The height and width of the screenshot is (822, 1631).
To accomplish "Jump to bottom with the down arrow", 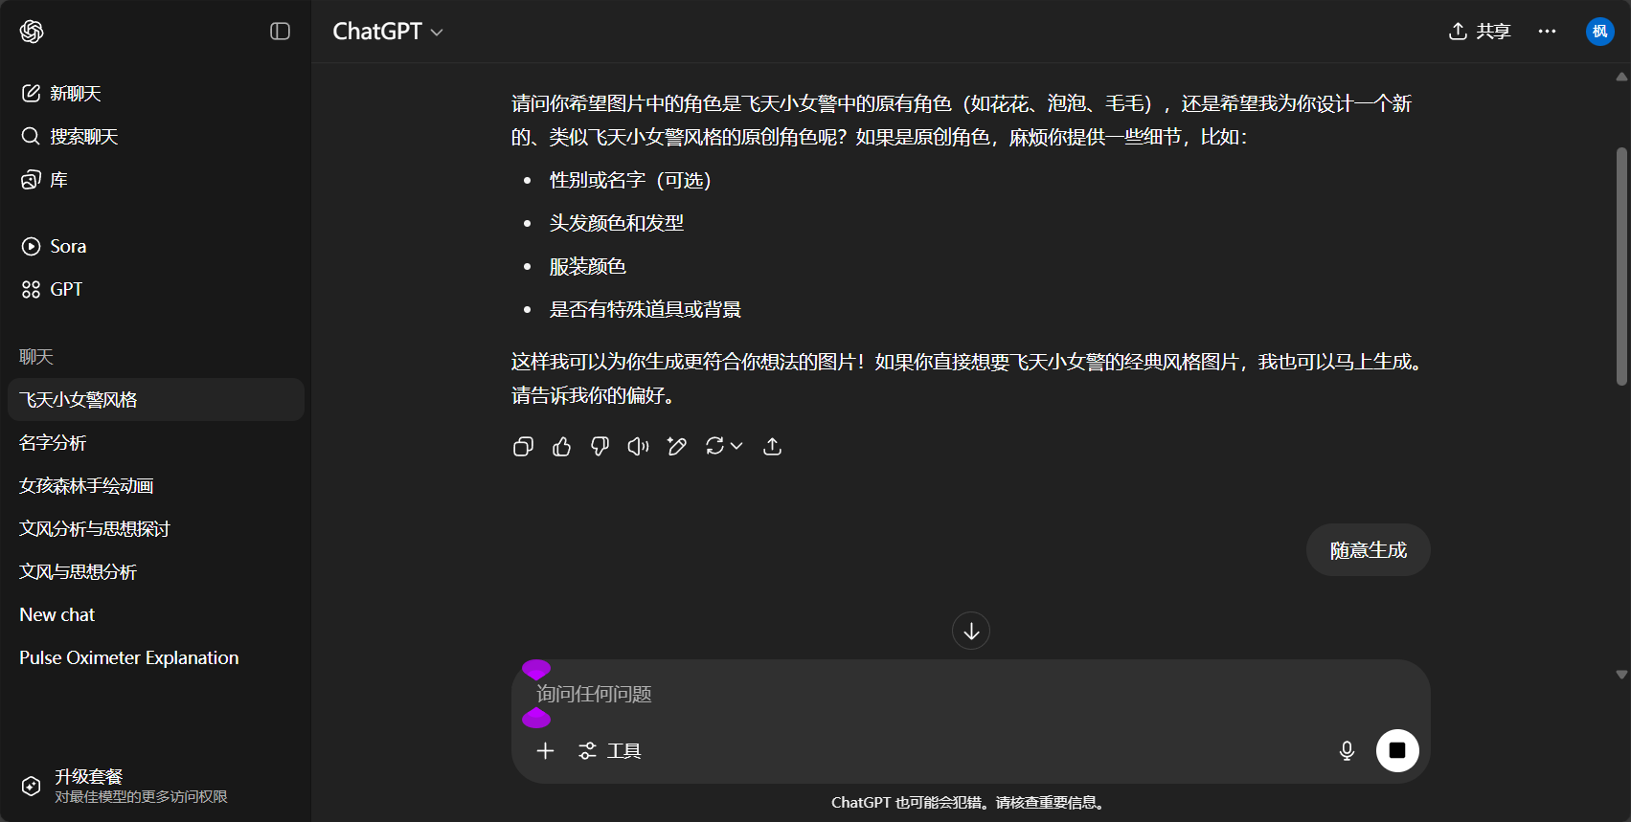I will click(970, 631).
